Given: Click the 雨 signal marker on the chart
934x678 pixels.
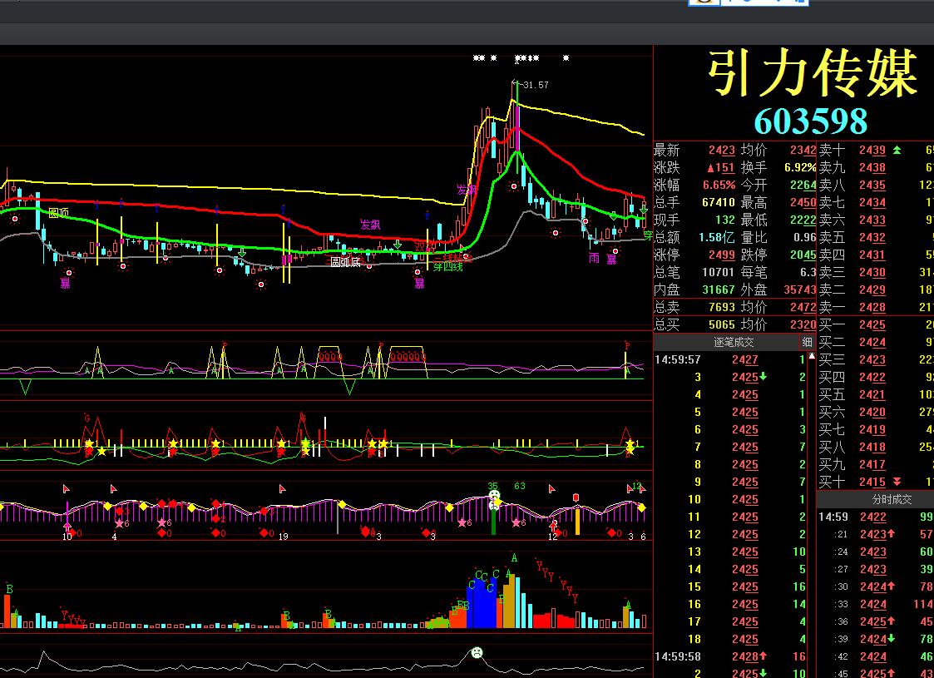Looking at the screenshot, I should pos(594,258).
